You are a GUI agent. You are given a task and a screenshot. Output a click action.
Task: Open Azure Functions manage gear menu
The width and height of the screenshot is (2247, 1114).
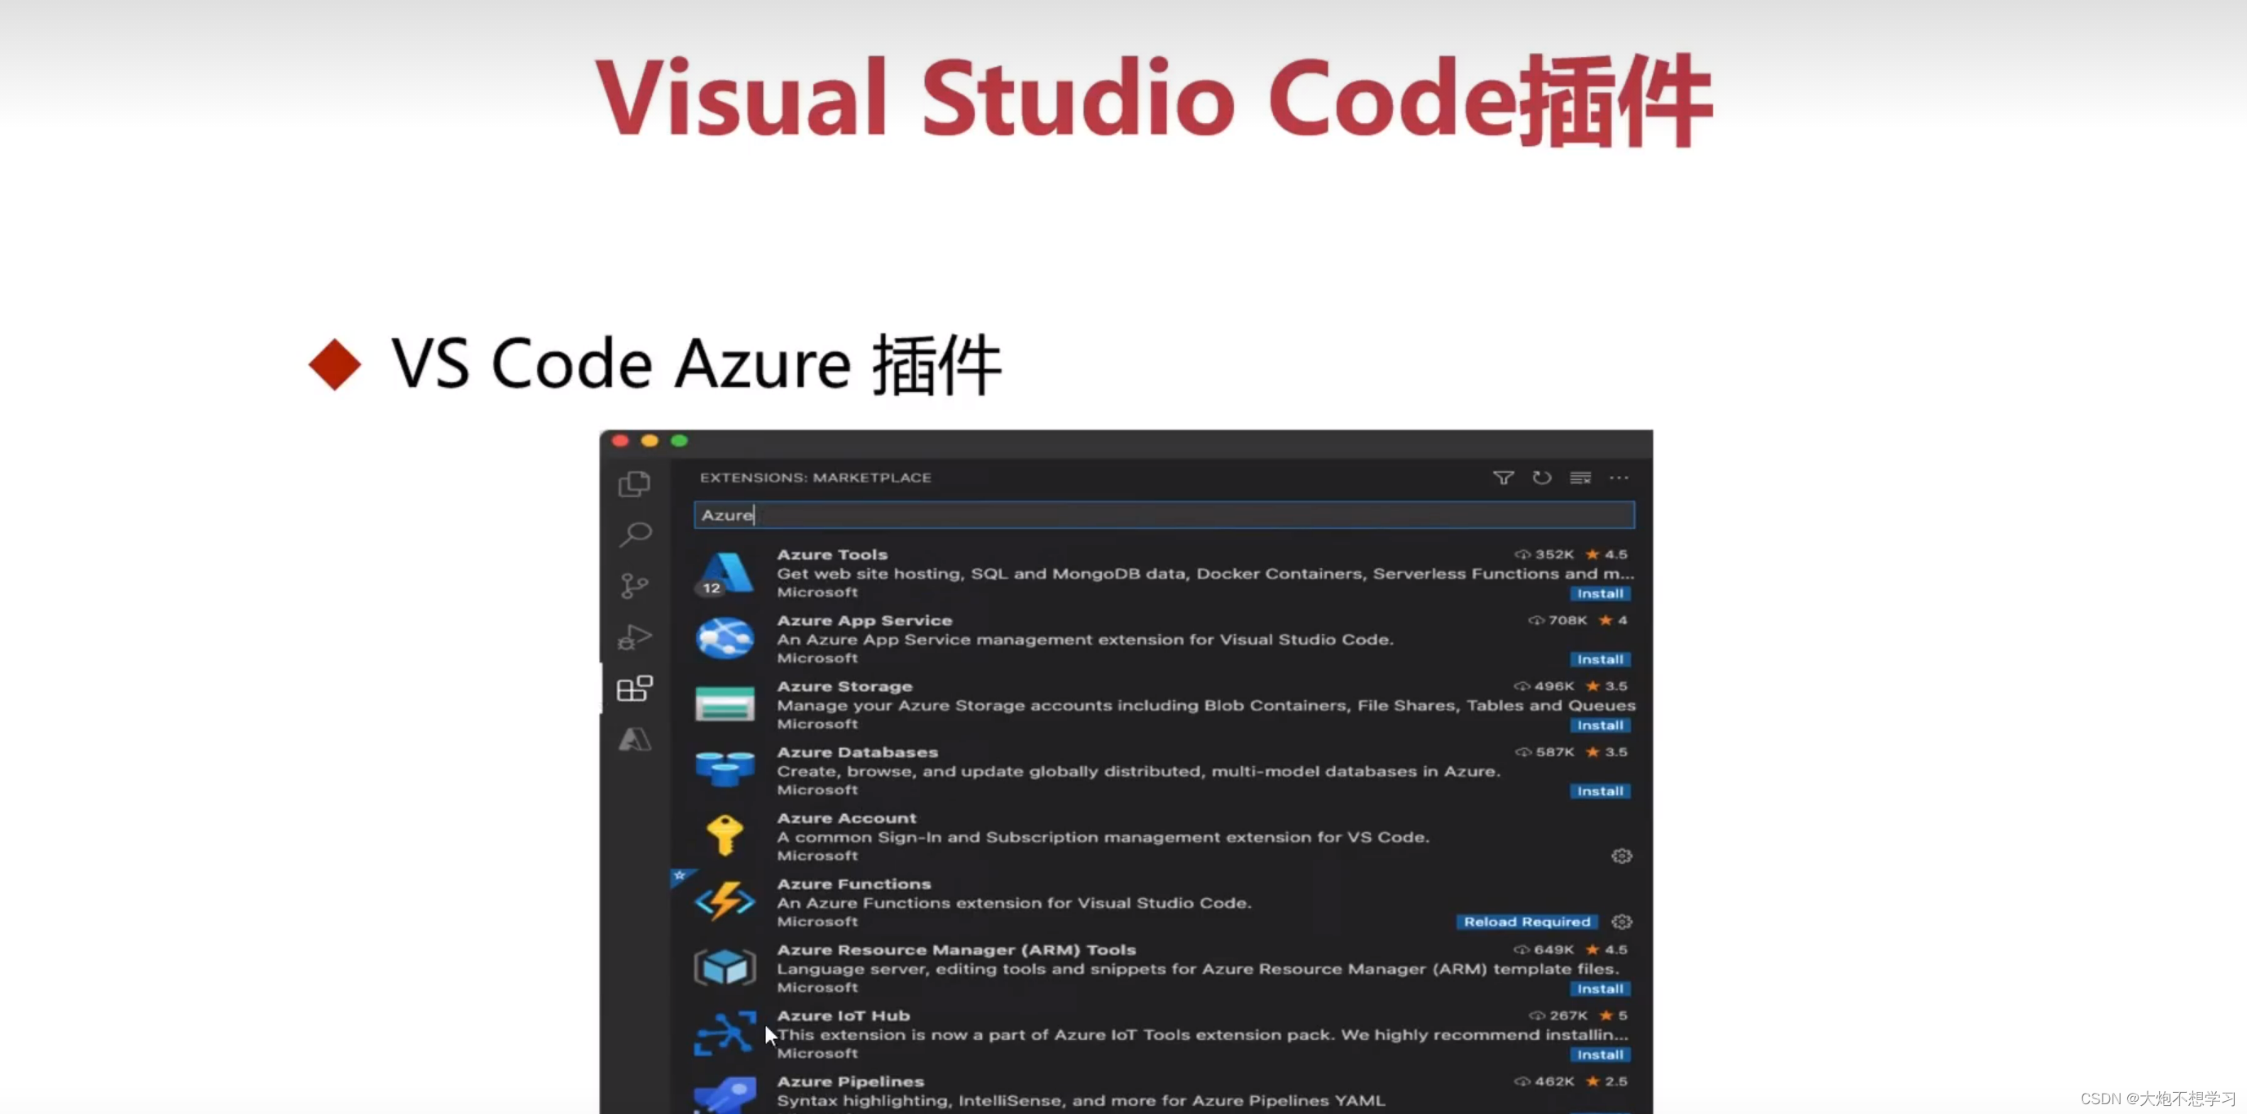[x=1621, y=922]
